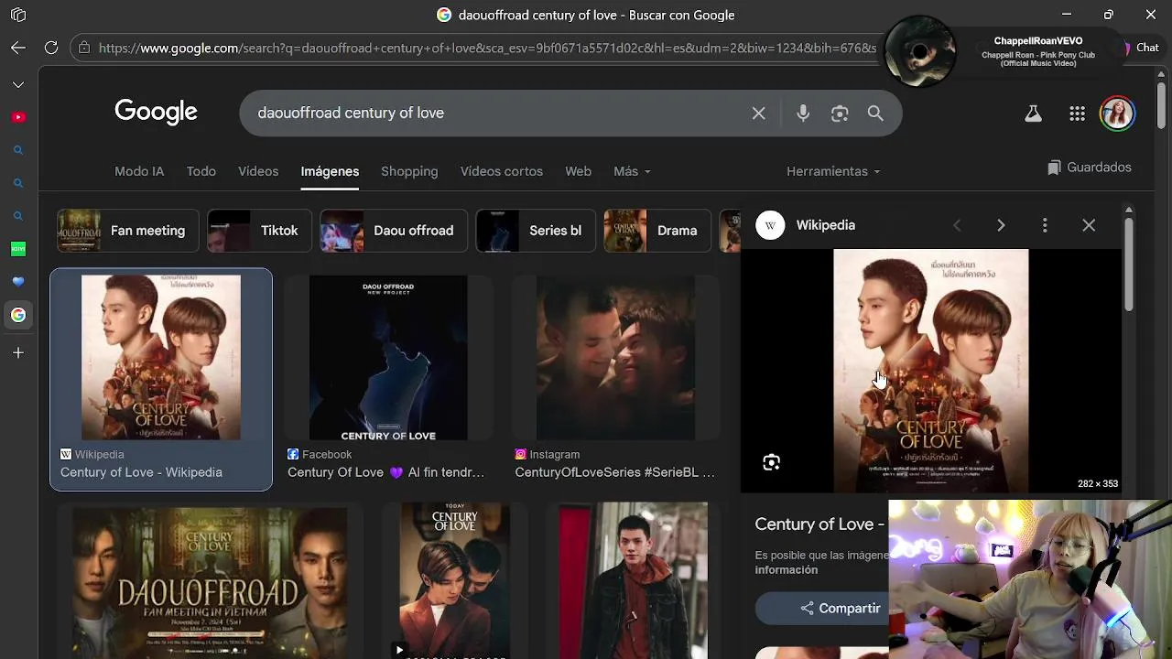Expand the Más dropdown
The height and width of the screenshot is (659, 1172).
point(632,171)
